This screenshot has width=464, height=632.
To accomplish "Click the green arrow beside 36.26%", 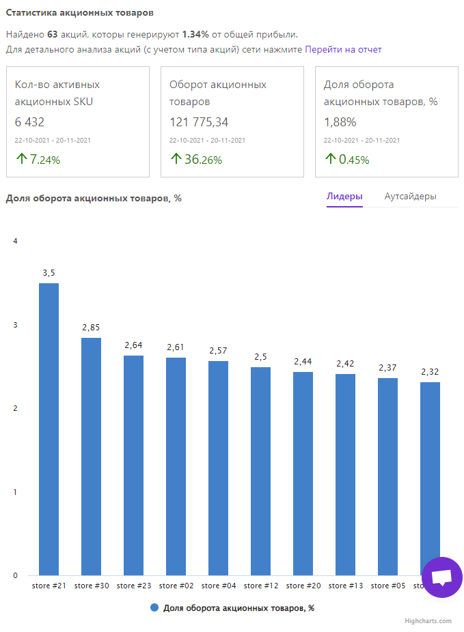I will pyautogui.click(x=176, y=160).
